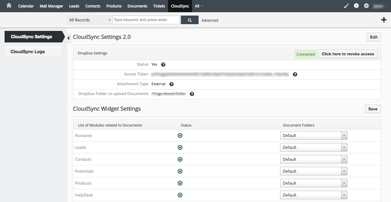Click the HelpDesk module name
This screenshot has width=391, height=202.
click(x=84, y=195)
